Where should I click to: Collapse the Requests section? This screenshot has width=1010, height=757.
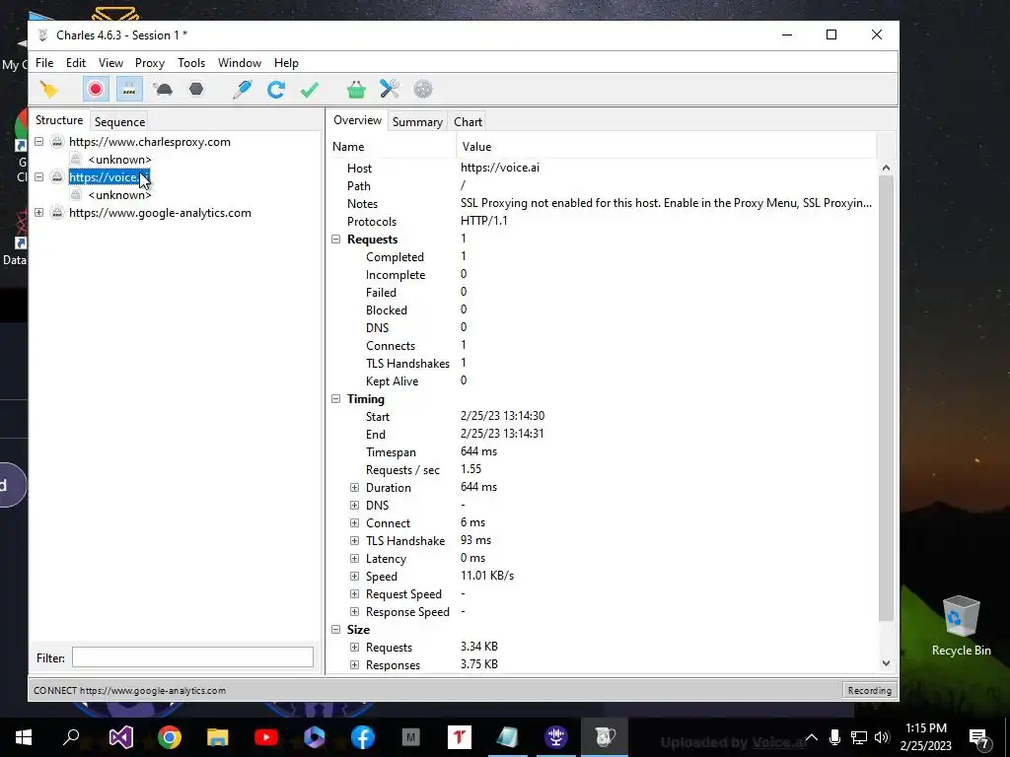coord(335,239)
